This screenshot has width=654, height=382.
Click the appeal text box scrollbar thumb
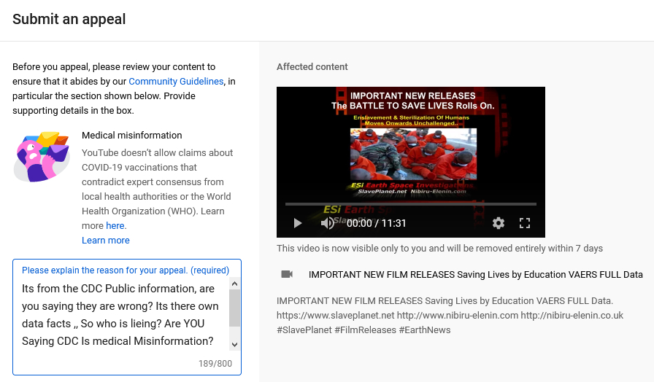click(234, 308)
